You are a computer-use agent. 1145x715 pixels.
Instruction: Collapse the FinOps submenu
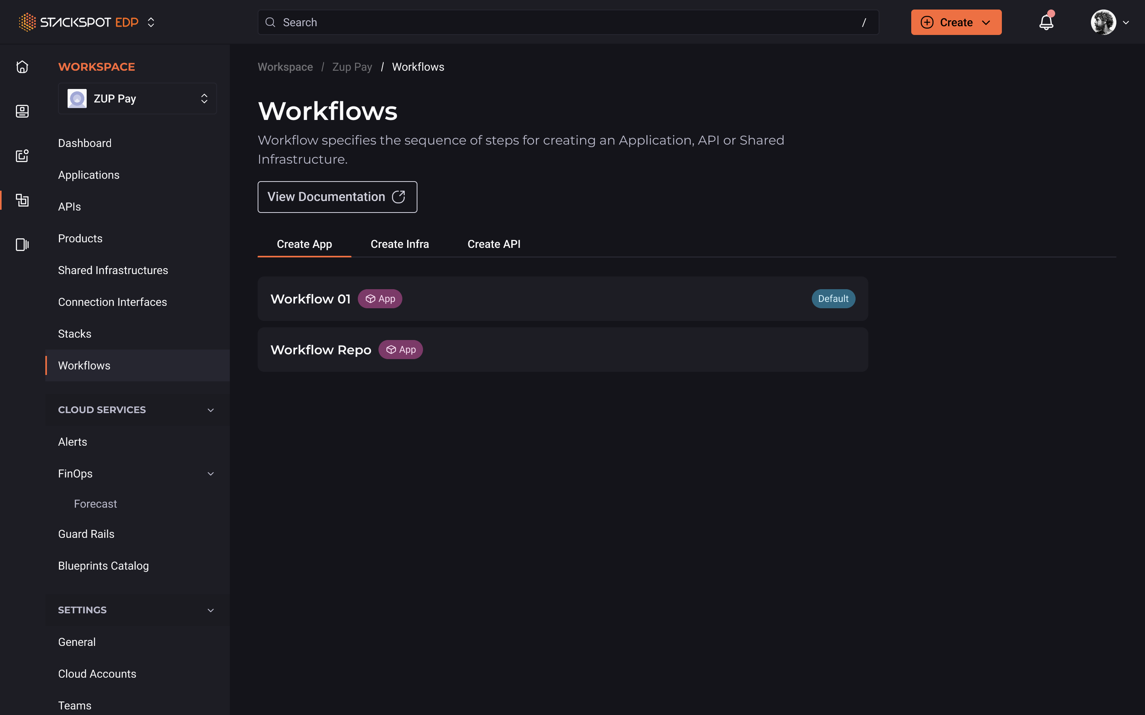[211, 473]
